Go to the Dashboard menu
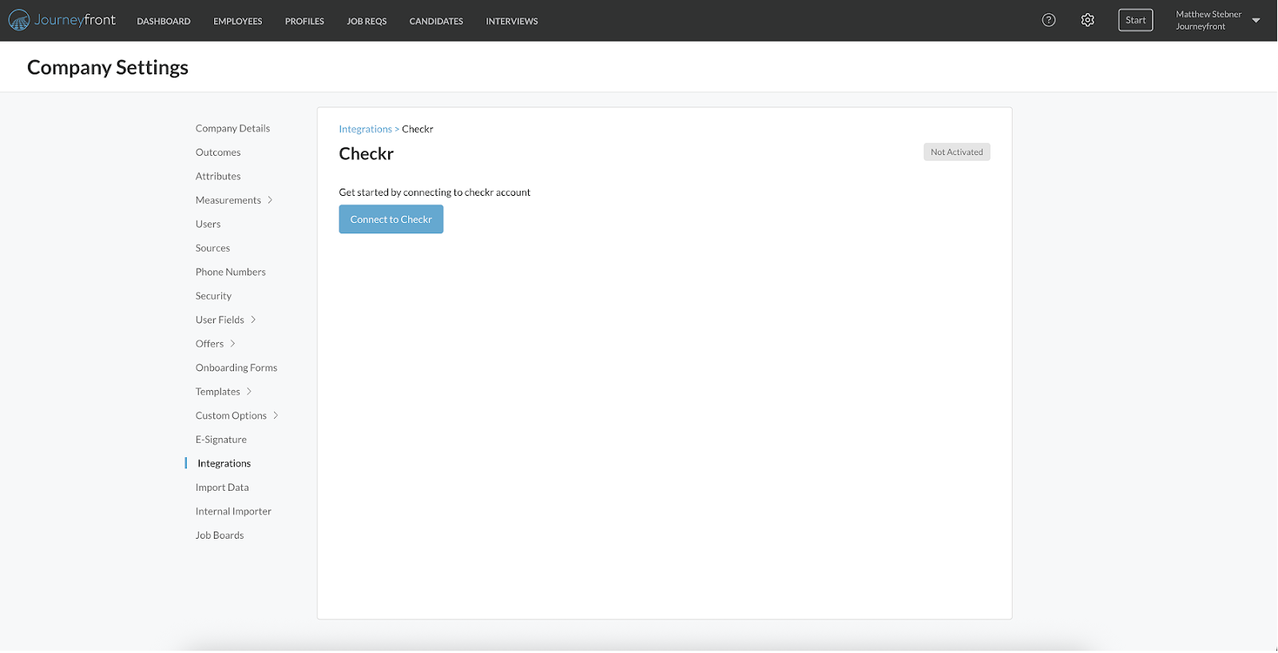The width and height of the screenshot is (1278, 653). 164,22
